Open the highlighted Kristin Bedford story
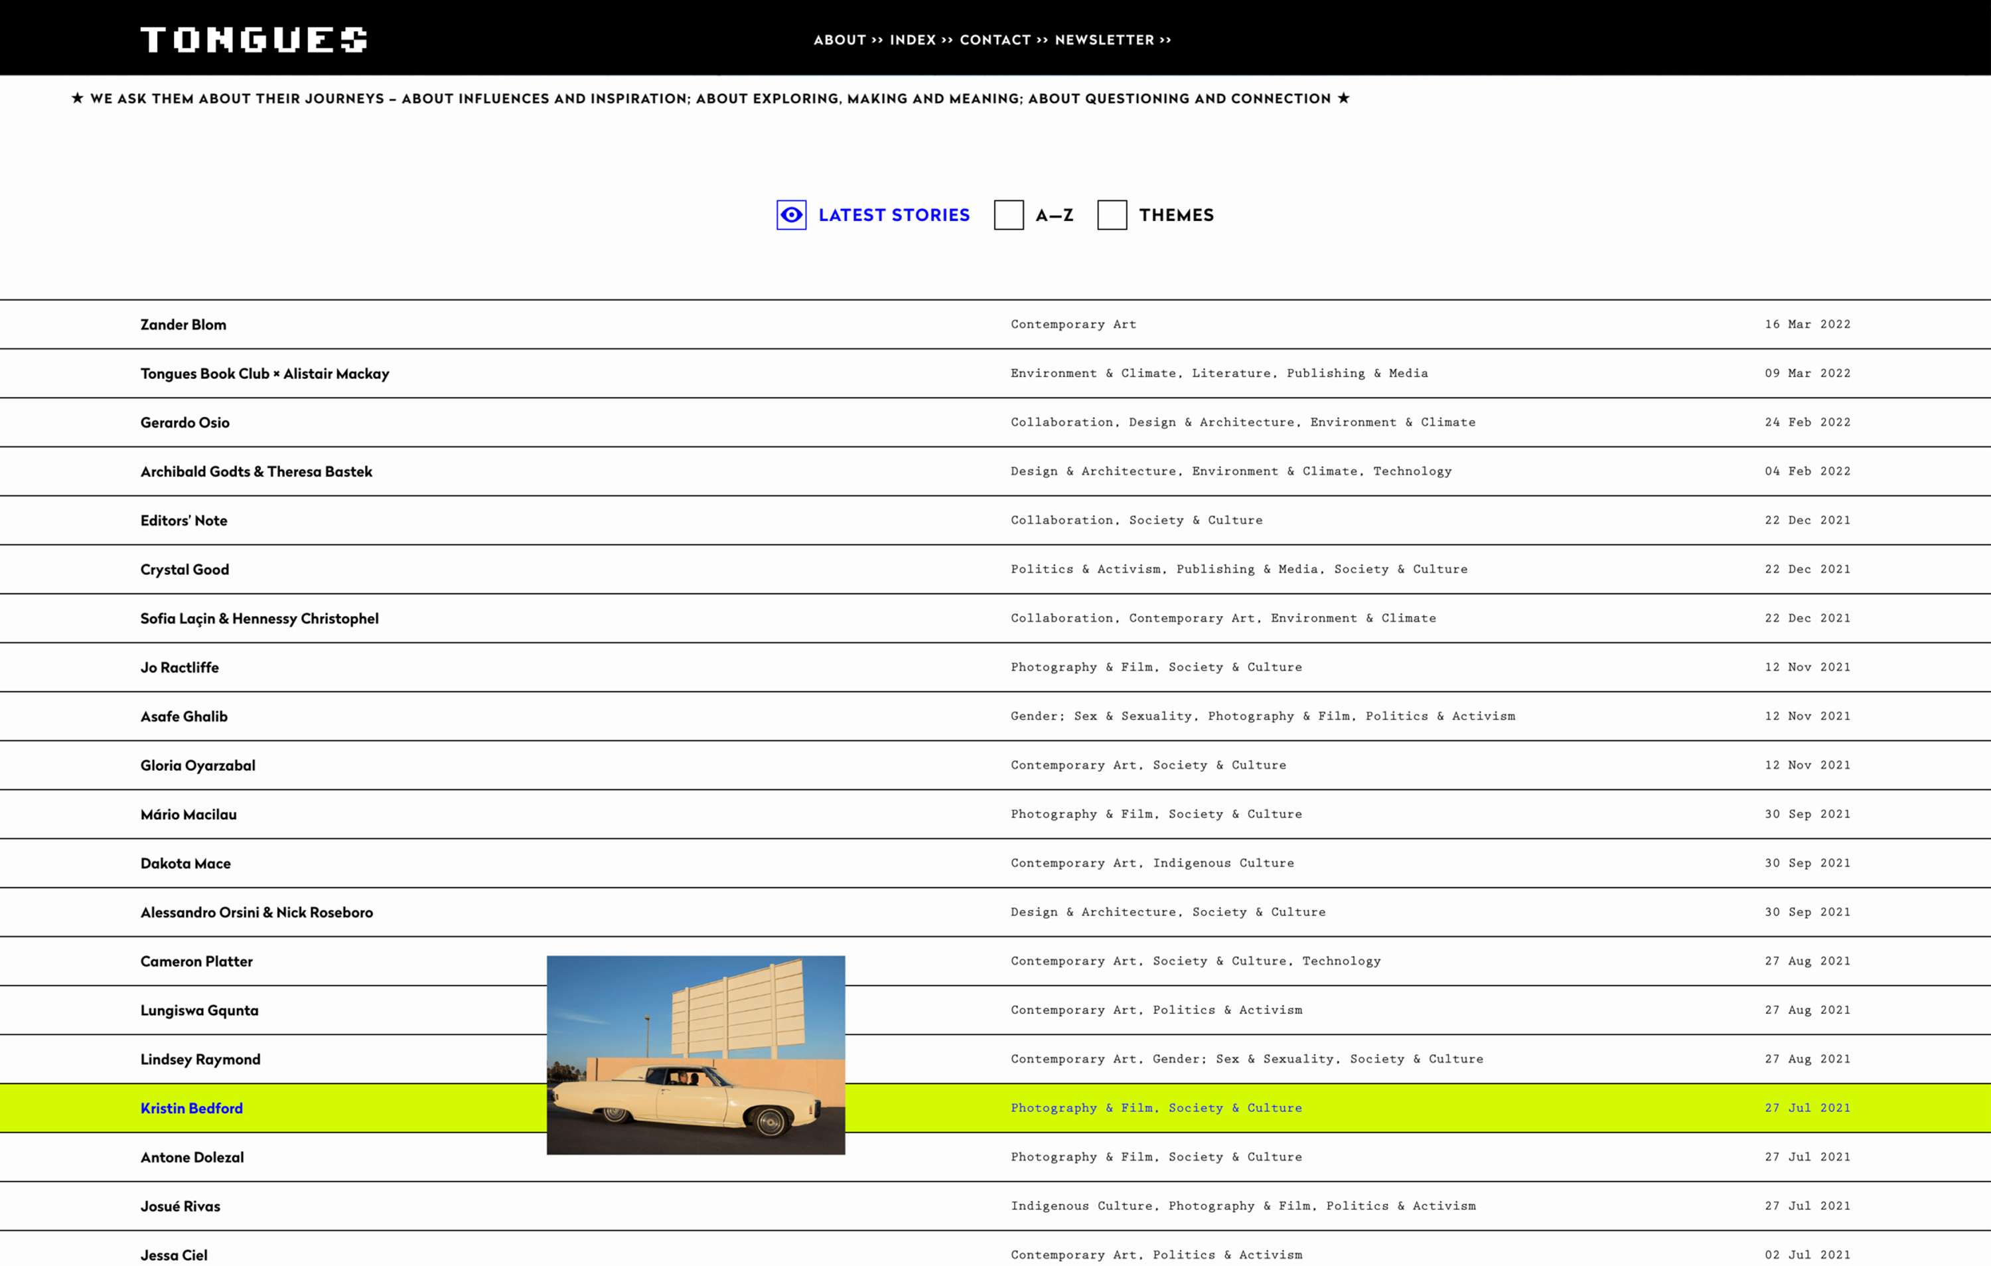 click(192, 1108)
